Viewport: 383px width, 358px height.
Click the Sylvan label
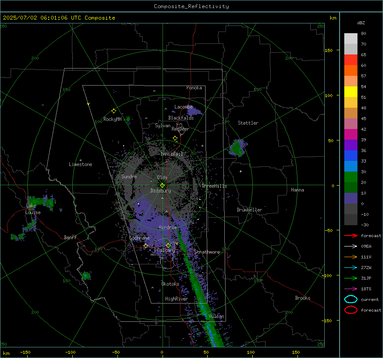(163, 126)
